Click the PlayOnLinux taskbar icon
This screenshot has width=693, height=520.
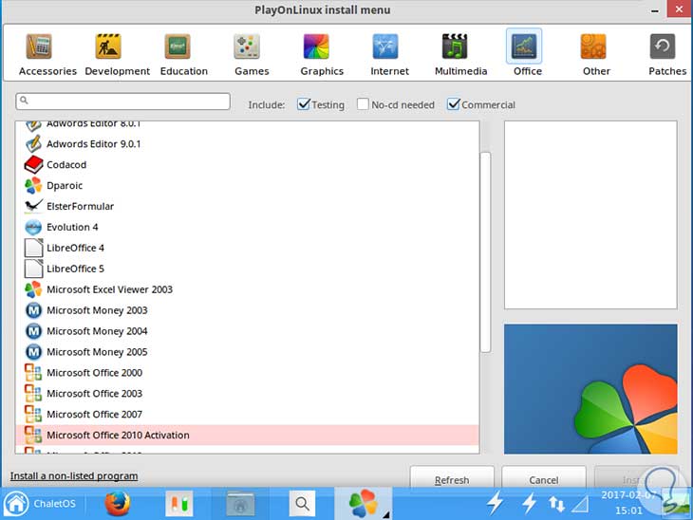coord(363,503)
